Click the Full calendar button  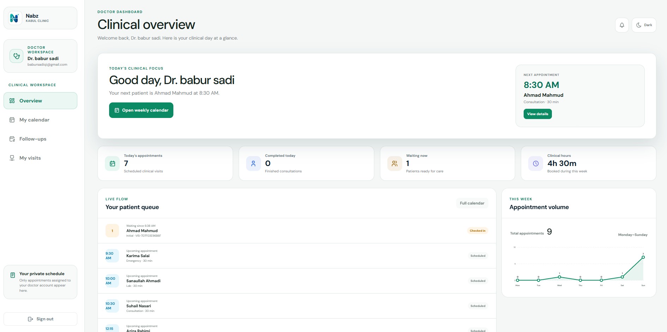click(472, 203)
